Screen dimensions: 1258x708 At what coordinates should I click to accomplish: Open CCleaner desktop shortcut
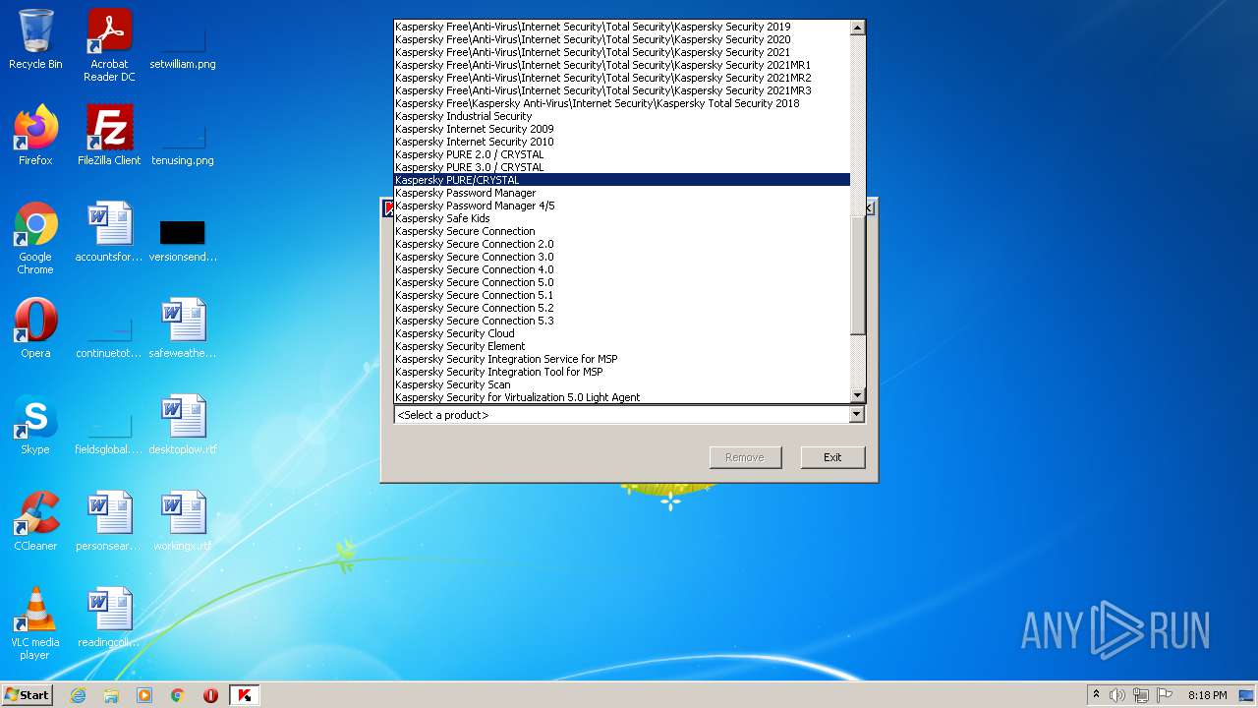click(35, 521)
